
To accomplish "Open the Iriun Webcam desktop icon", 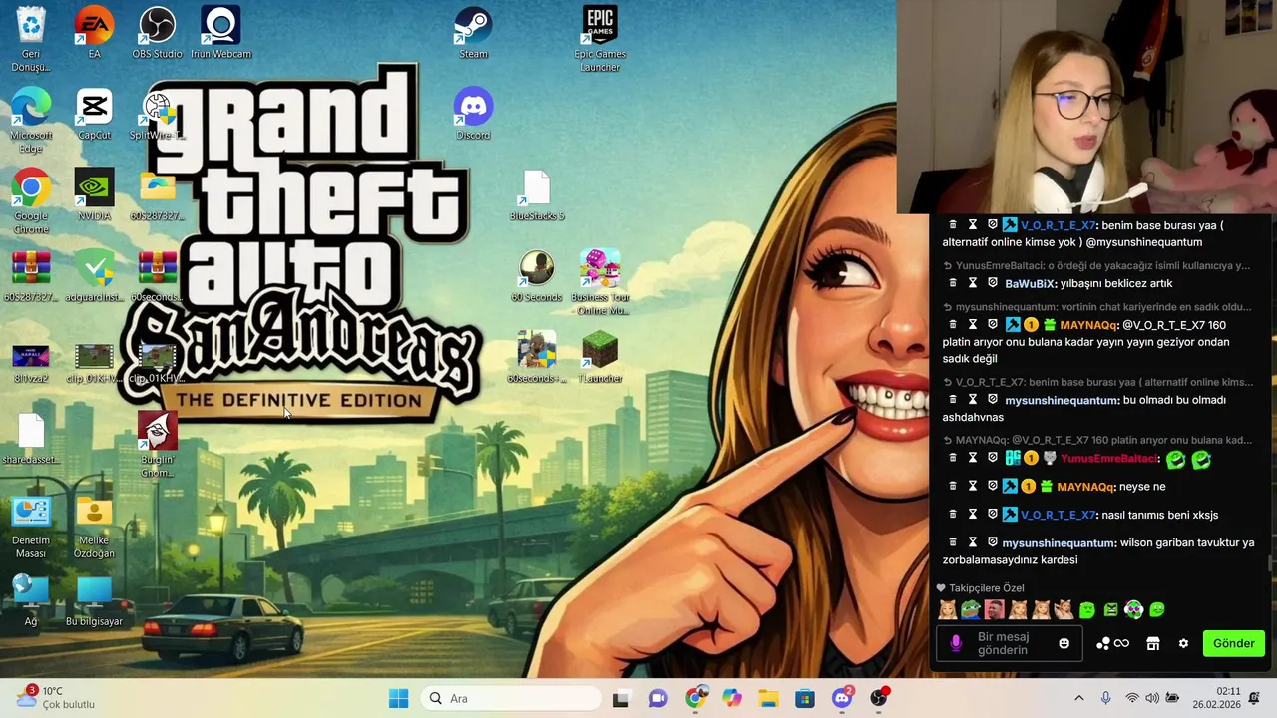I will pos(220,33).
